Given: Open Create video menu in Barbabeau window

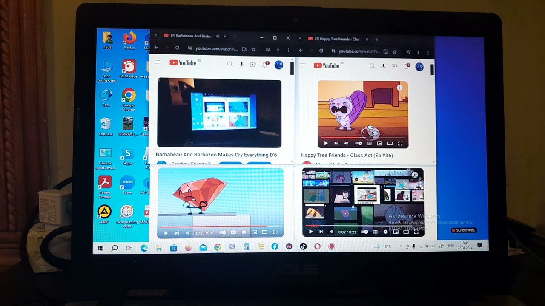Looking at the screenshot, I should [x=253, y=65].
